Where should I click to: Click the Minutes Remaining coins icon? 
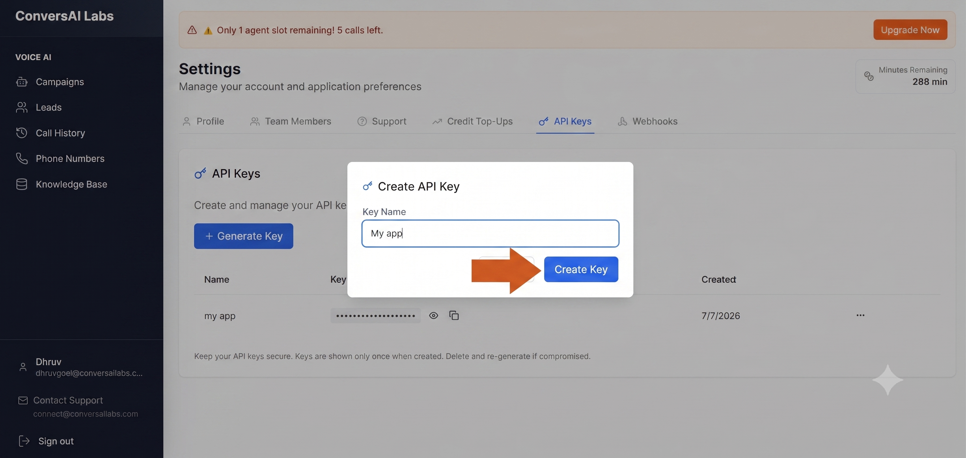pos(869,76)
